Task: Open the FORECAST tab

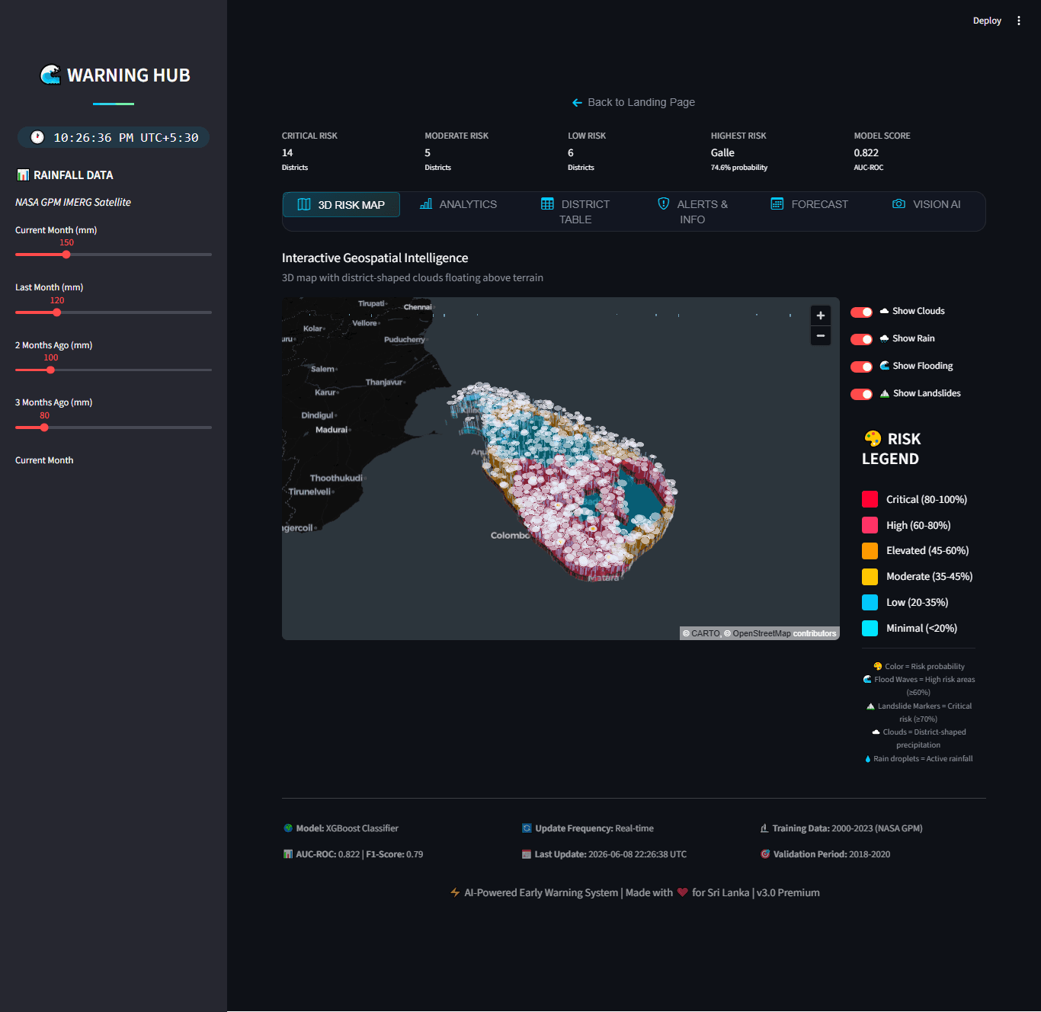Action: click(x=809, y=204)
